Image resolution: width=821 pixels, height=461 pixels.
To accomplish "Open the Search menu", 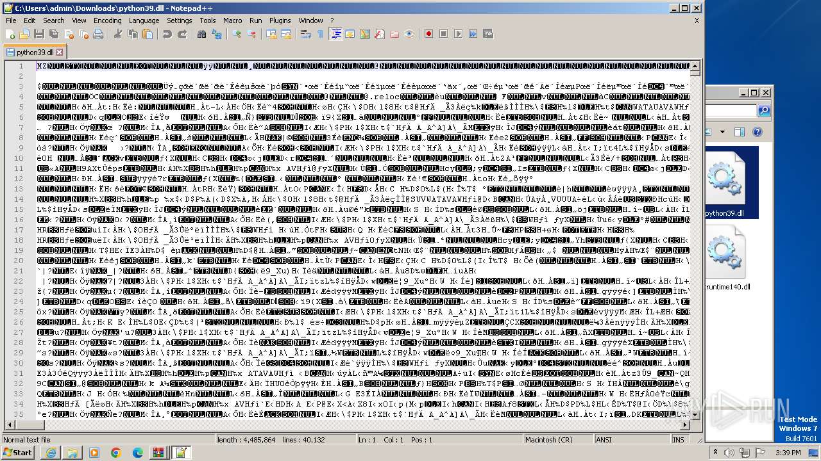I will [x=54, y=20].
